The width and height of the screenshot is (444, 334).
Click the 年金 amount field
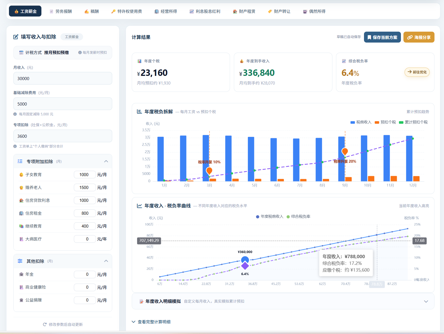(x=85, y=274)
